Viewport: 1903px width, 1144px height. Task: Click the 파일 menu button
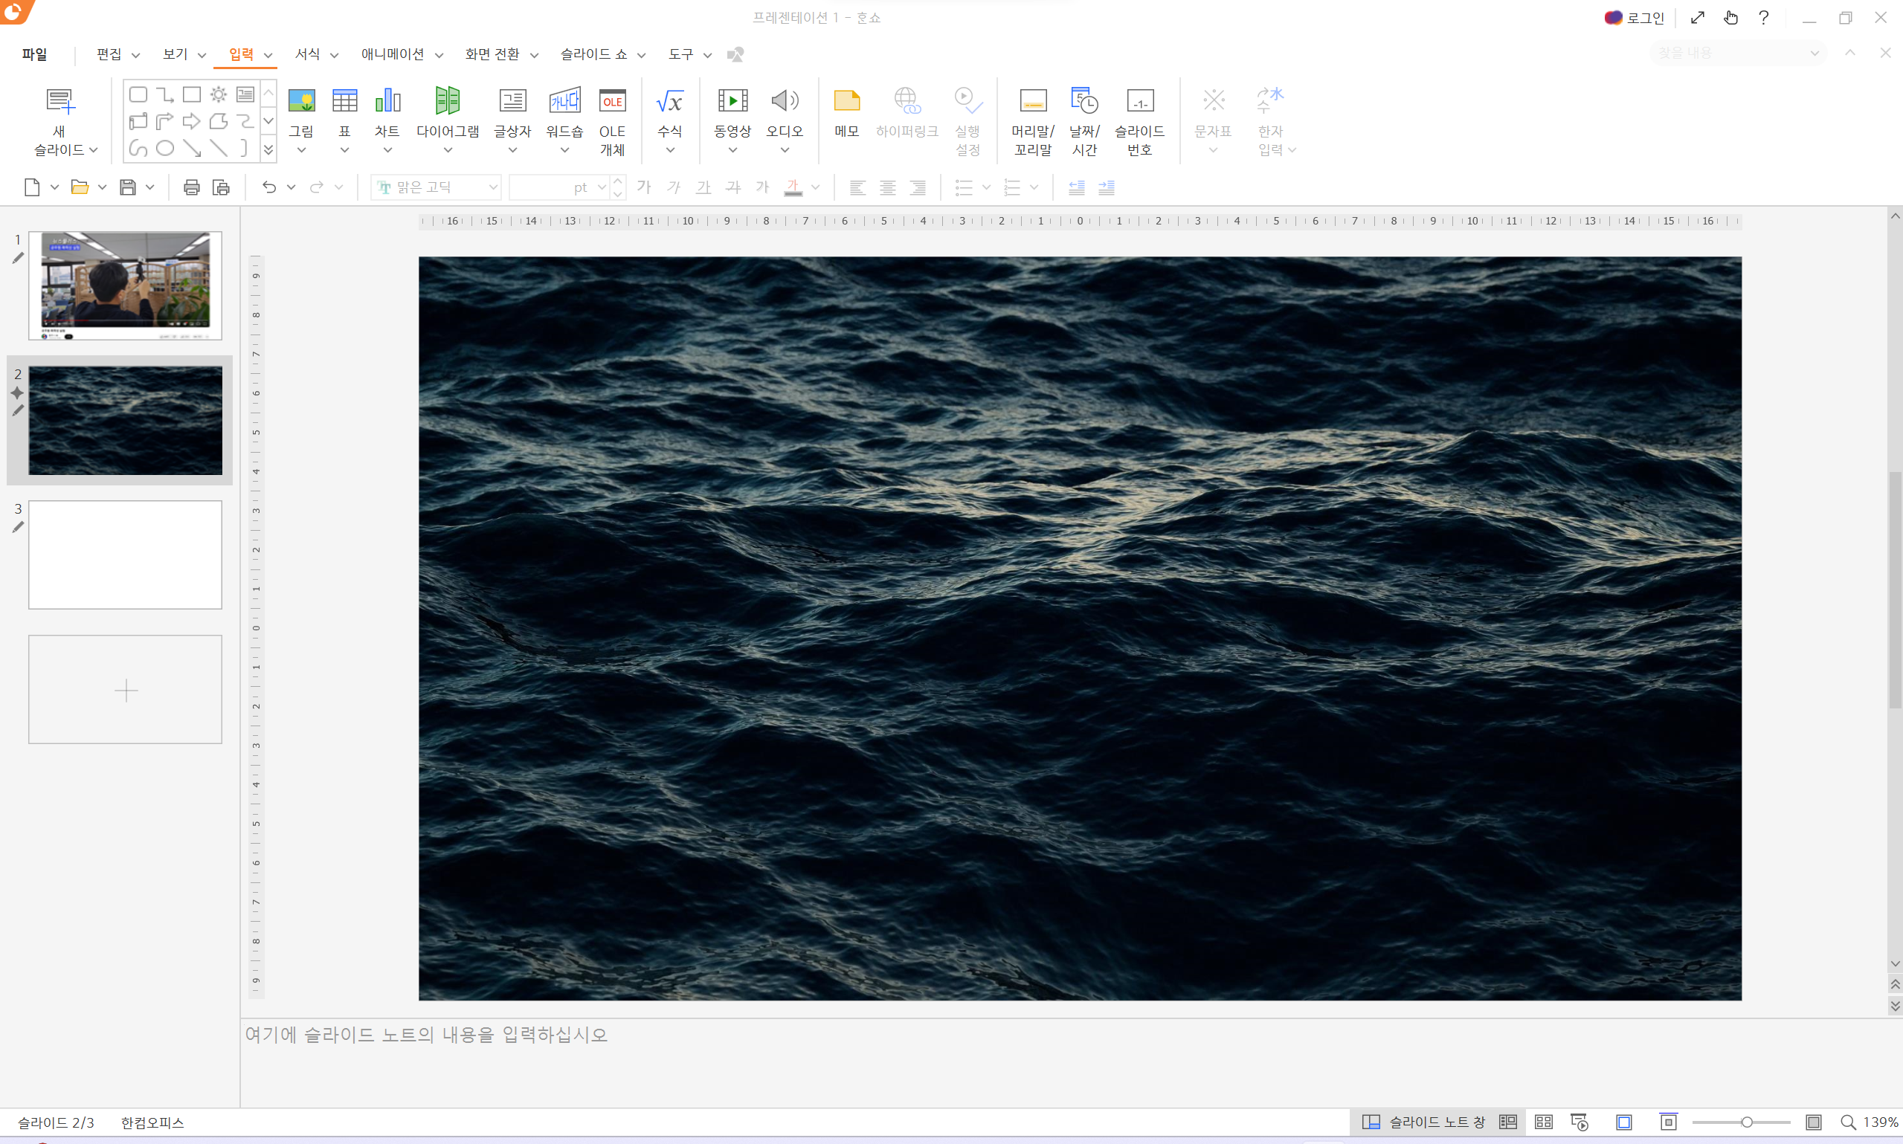click(35, 54)
